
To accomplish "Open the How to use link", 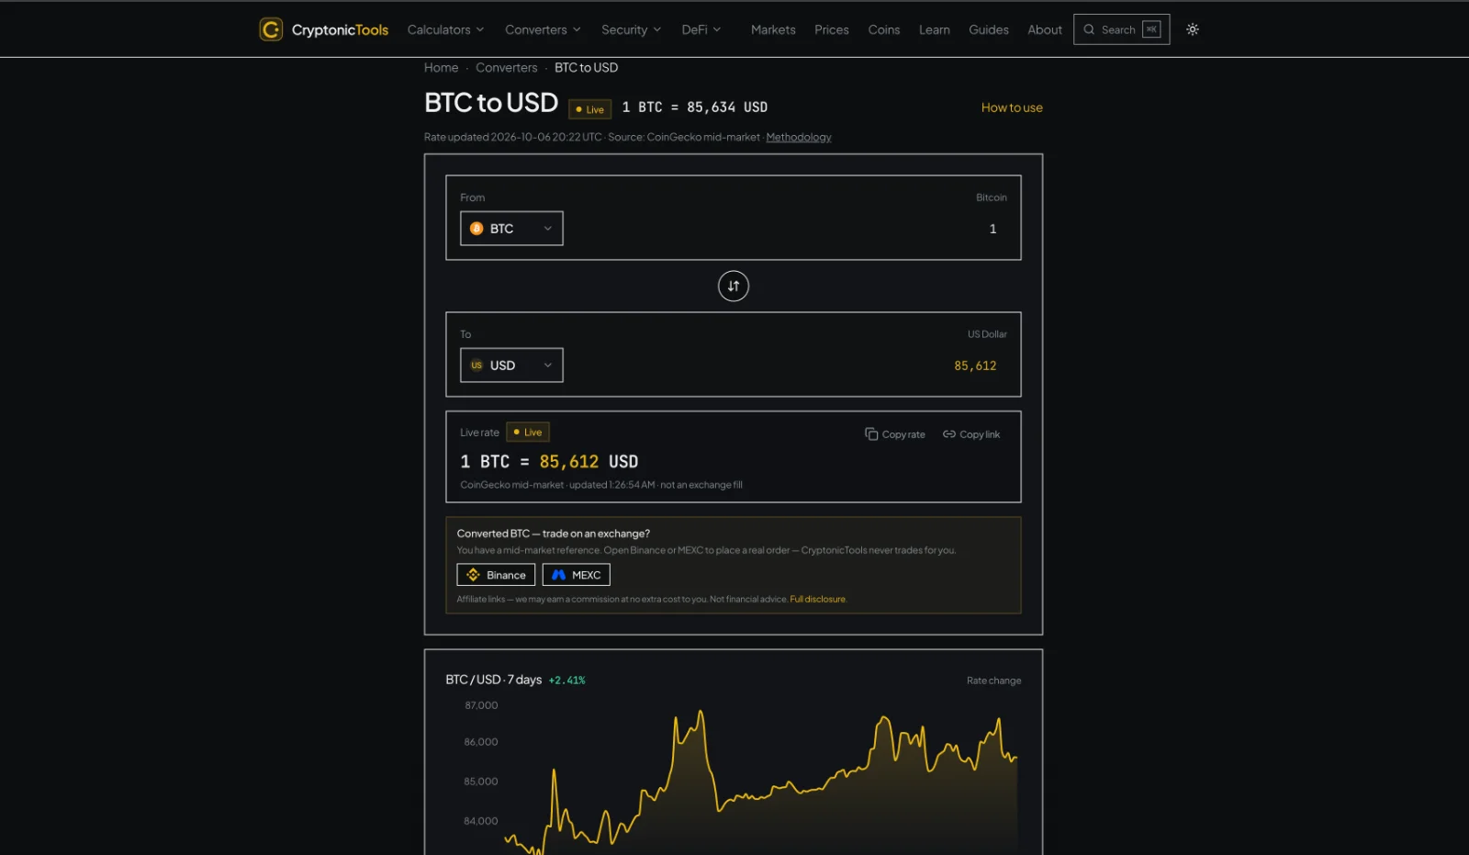I will 1012,107.
